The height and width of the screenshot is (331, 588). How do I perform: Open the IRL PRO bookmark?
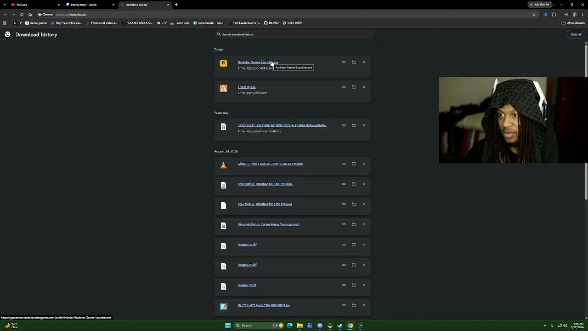point(271,23)
